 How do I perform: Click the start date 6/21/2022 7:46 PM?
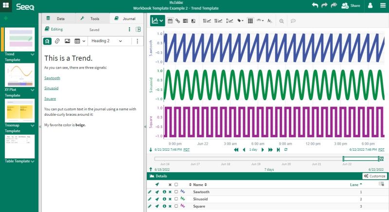168,150
